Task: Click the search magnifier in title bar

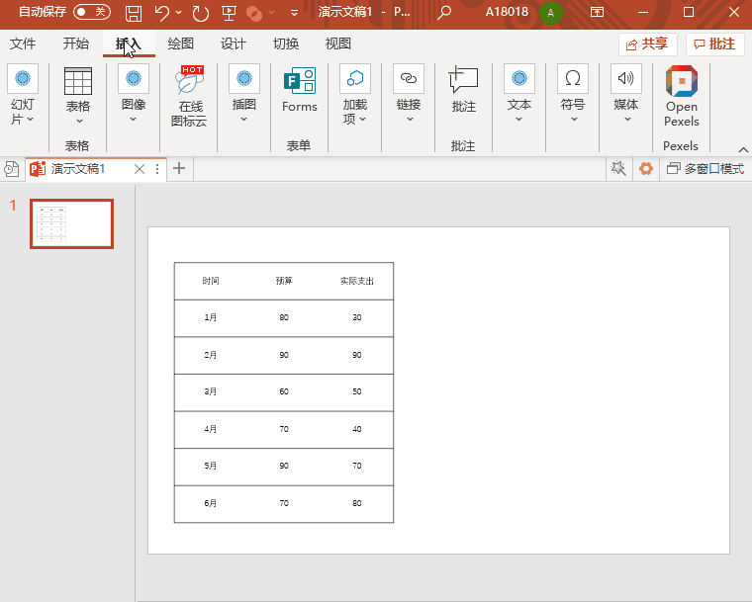Action: click(x=444, y=13)
